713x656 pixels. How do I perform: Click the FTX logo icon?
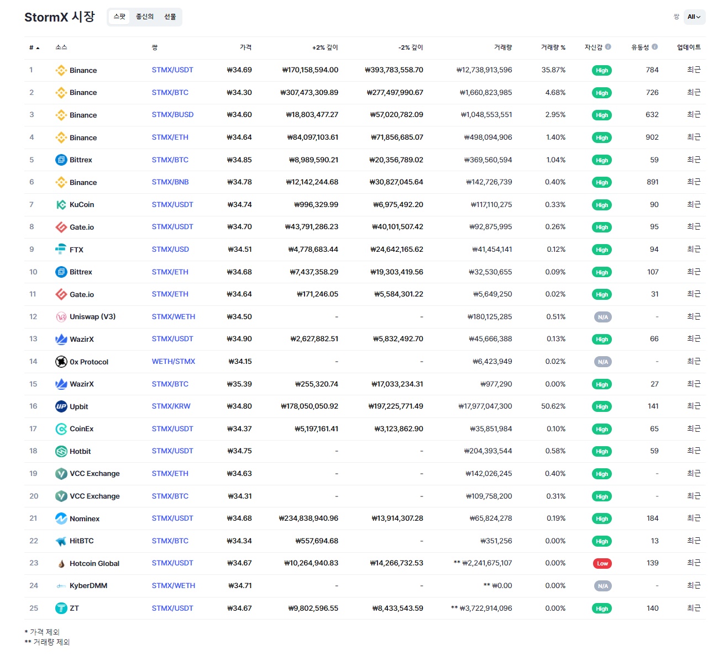[61, 250]
